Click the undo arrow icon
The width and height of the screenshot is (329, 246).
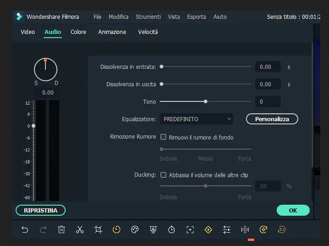point(25,229)
